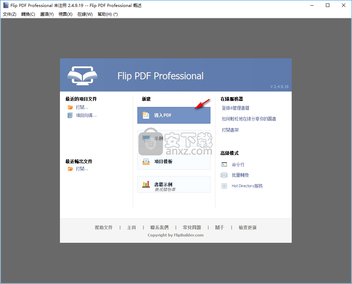Open the 書籍示例 button
Viewport: 352px width, 284px height.
point(174,184)
